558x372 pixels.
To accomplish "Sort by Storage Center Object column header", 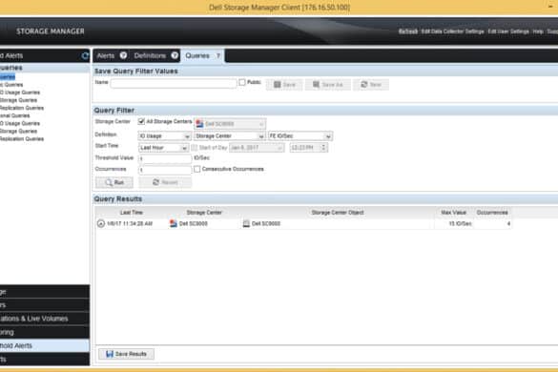I will tap(338, 213).
